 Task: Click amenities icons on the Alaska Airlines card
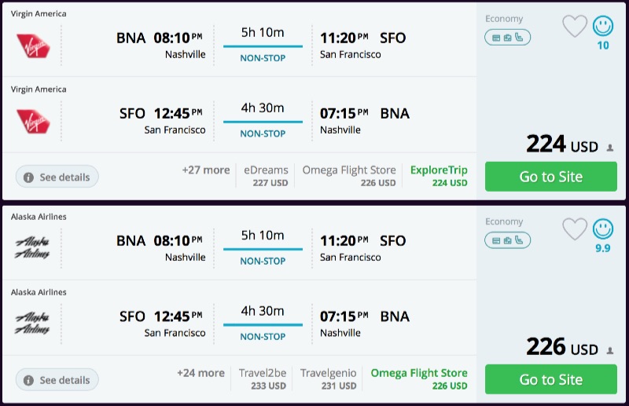coord(507,240)
